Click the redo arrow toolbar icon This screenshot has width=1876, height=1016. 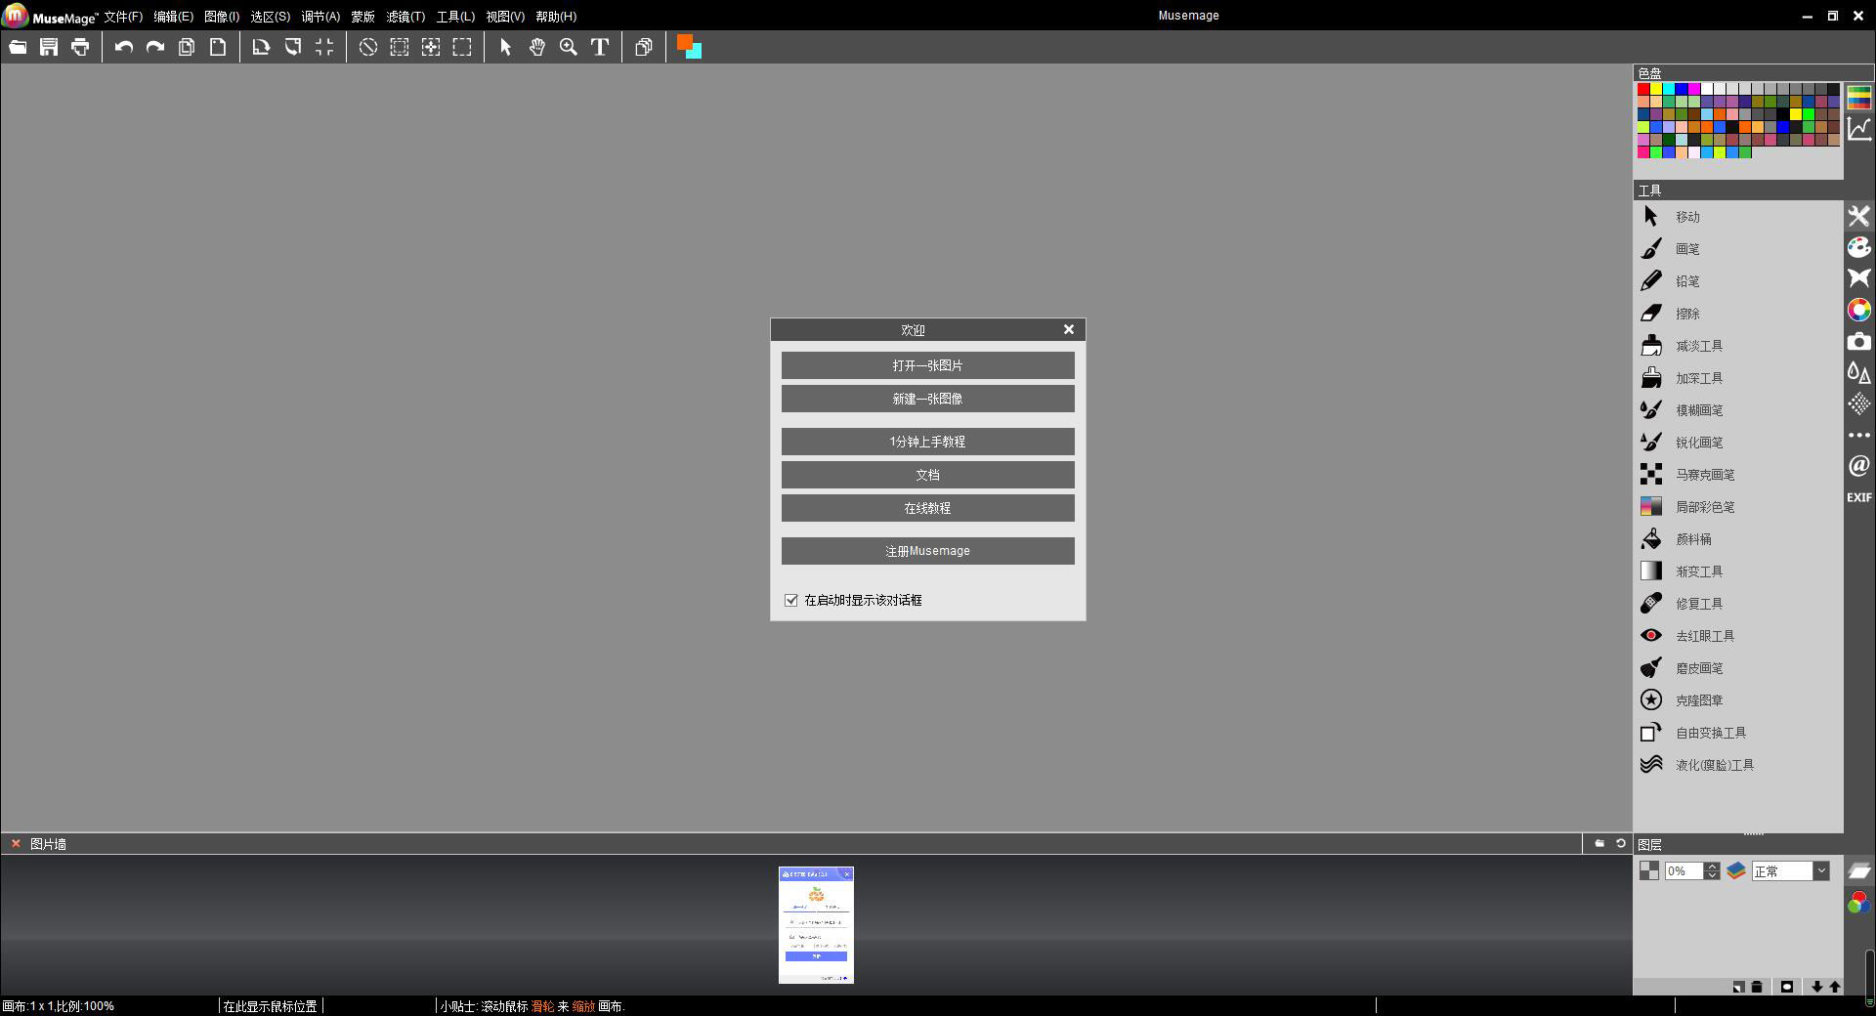click(155, 47)
